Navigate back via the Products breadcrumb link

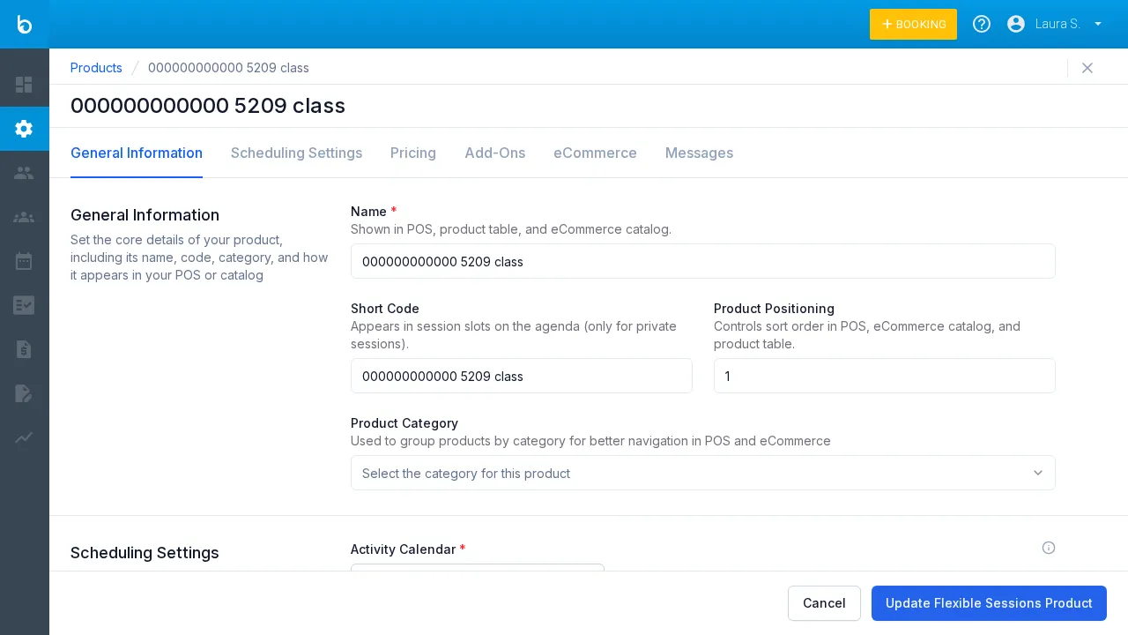(96, 68)
